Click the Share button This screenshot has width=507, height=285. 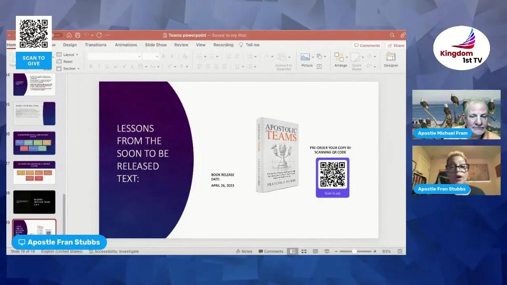(396, 46)
